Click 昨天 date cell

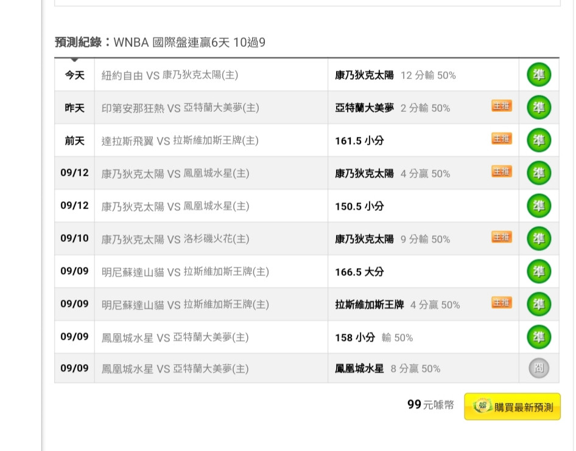pyautogui.click(x=74, y=108)
